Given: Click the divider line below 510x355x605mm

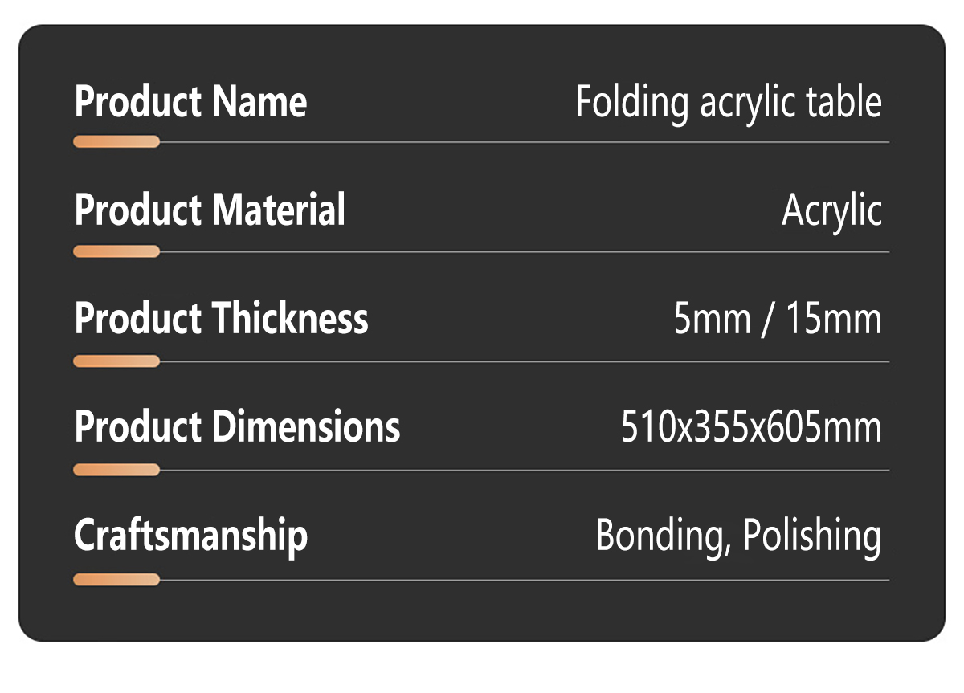Looking at the screenshot, I should [x=525, y=471].
